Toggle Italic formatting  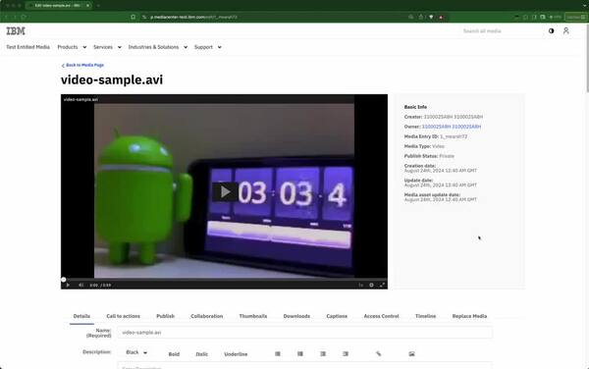click(201, 354)
